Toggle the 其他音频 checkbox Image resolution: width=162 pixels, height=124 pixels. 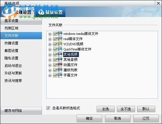pos(55,60)
